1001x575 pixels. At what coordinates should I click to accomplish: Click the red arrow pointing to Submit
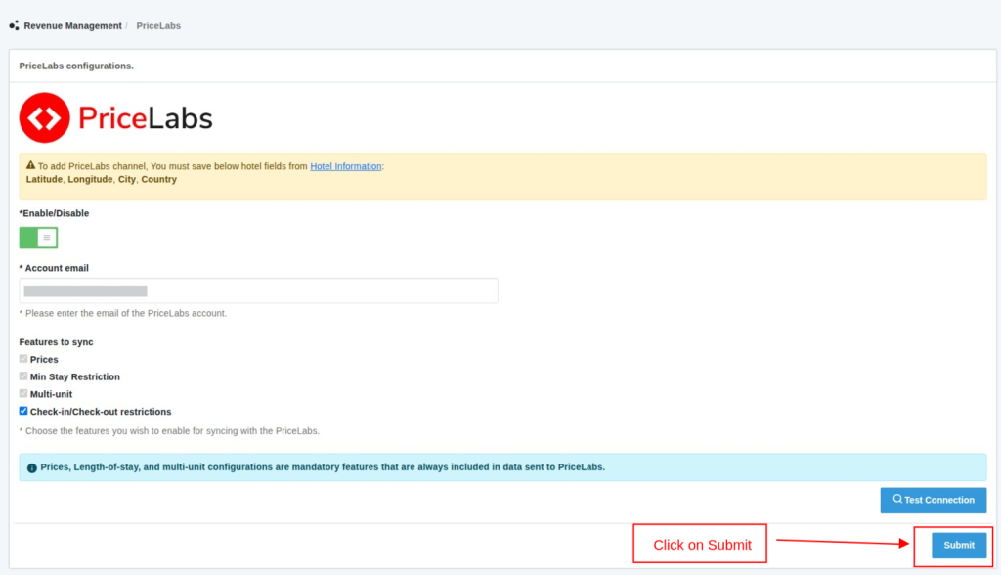(841, 542)
